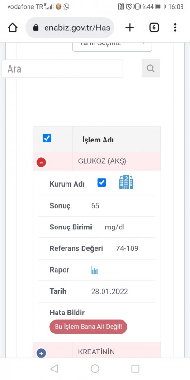Open the Rapor bar chart icon

click(x=95, y=270)
